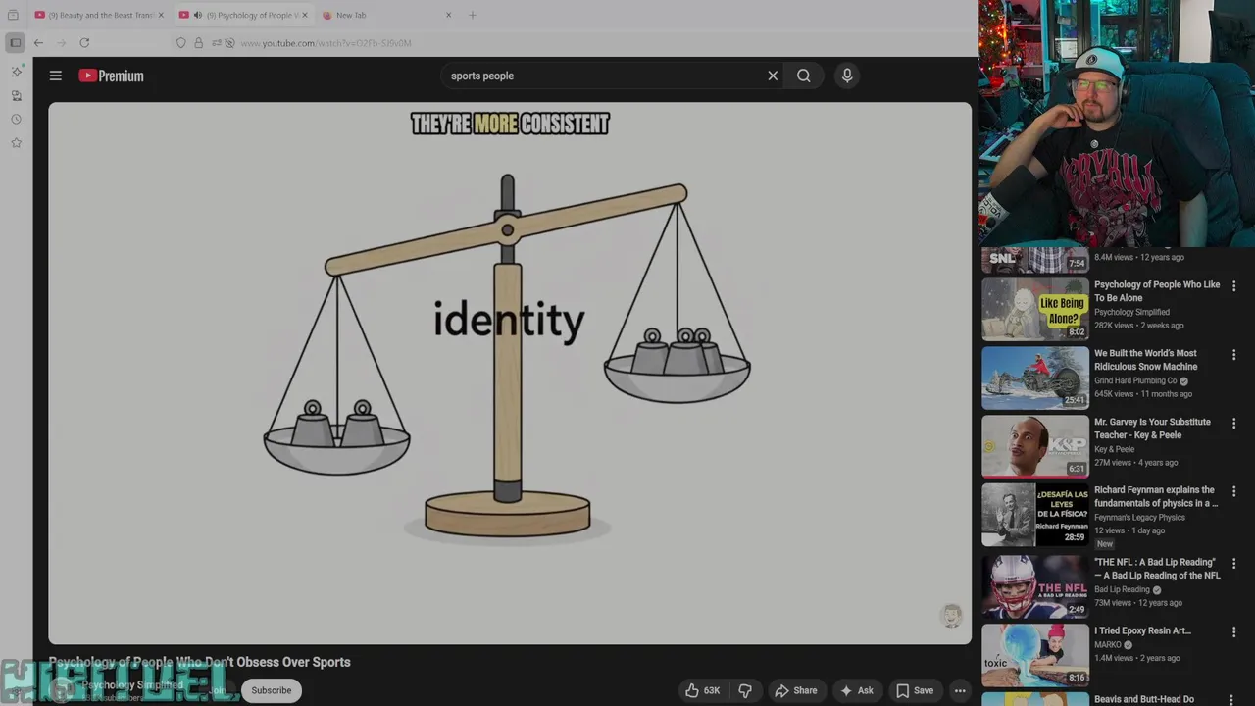
Task: Click the Share button under video
Action: point(795,690)
